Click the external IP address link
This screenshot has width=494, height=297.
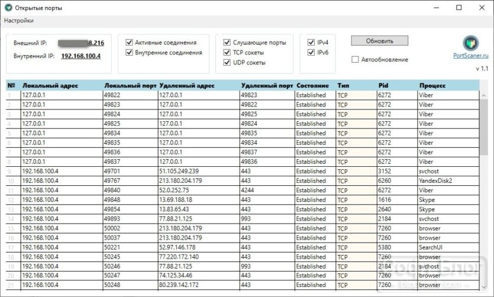pos(81,43)
